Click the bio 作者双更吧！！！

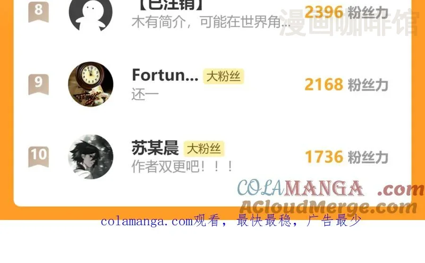182,167
